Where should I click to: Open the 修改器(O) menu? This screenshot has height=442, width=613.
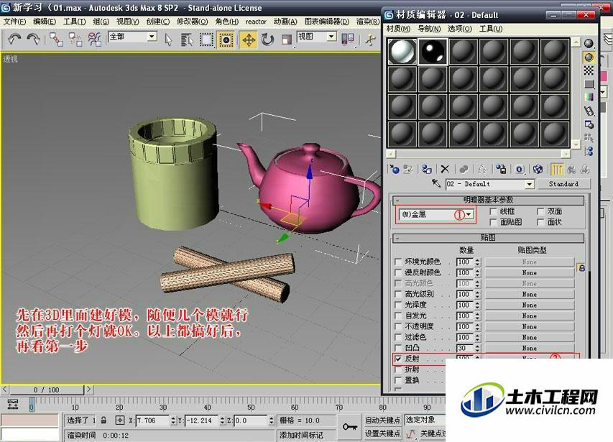(x=192, y=22)
